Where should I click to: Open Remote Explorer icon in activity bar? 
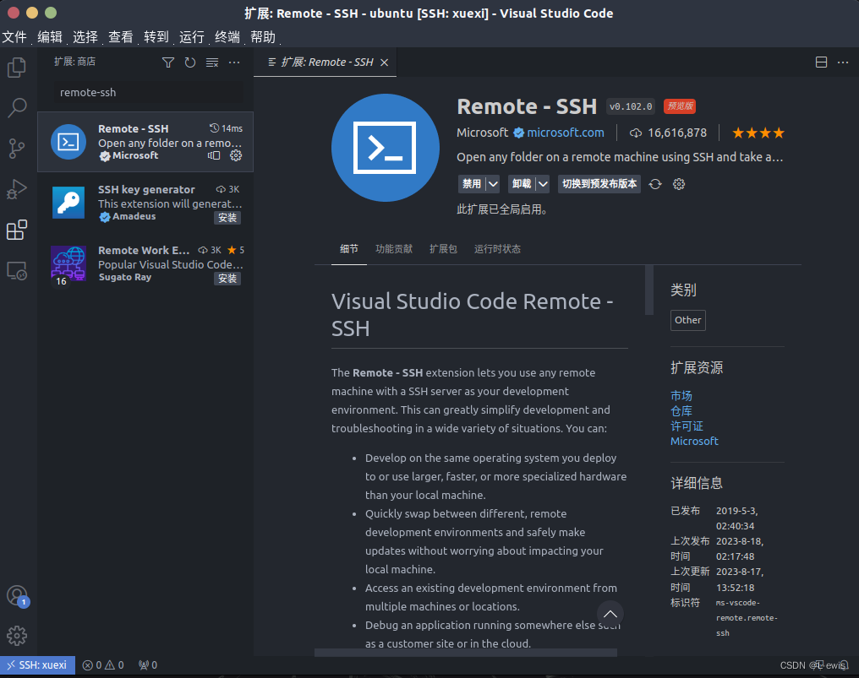17,271
